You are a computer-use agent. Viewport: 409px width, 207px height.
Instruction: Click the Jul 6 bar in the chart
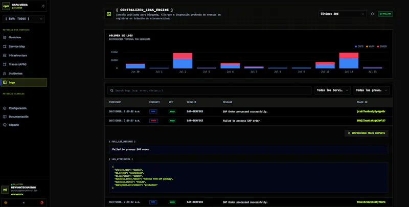coord(230,66)
